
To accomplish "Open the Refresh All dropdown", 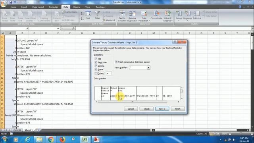I will click(x=57, y=16).
